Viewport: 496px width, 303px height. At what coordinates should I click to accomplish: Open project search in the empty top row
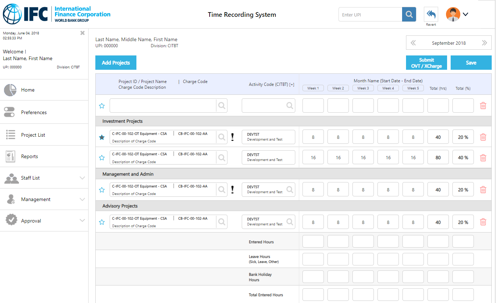pos(222,106)
